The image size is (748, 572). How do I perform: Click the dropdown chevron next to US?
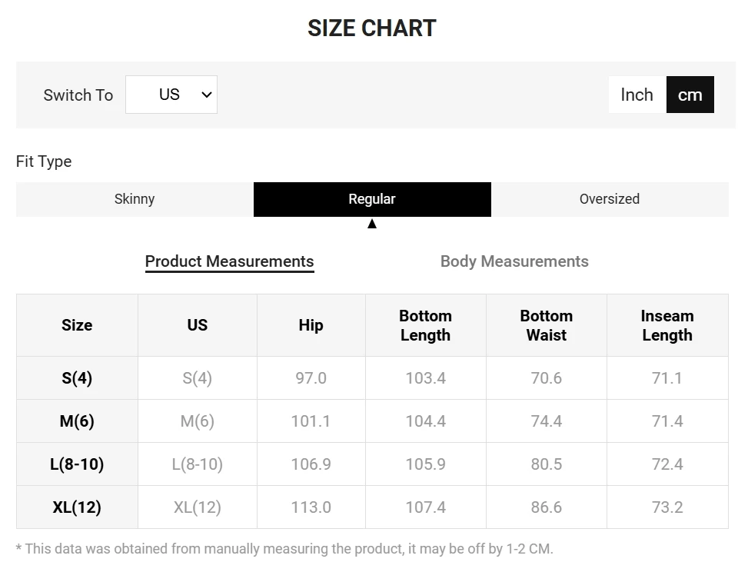tap(207, 95)
